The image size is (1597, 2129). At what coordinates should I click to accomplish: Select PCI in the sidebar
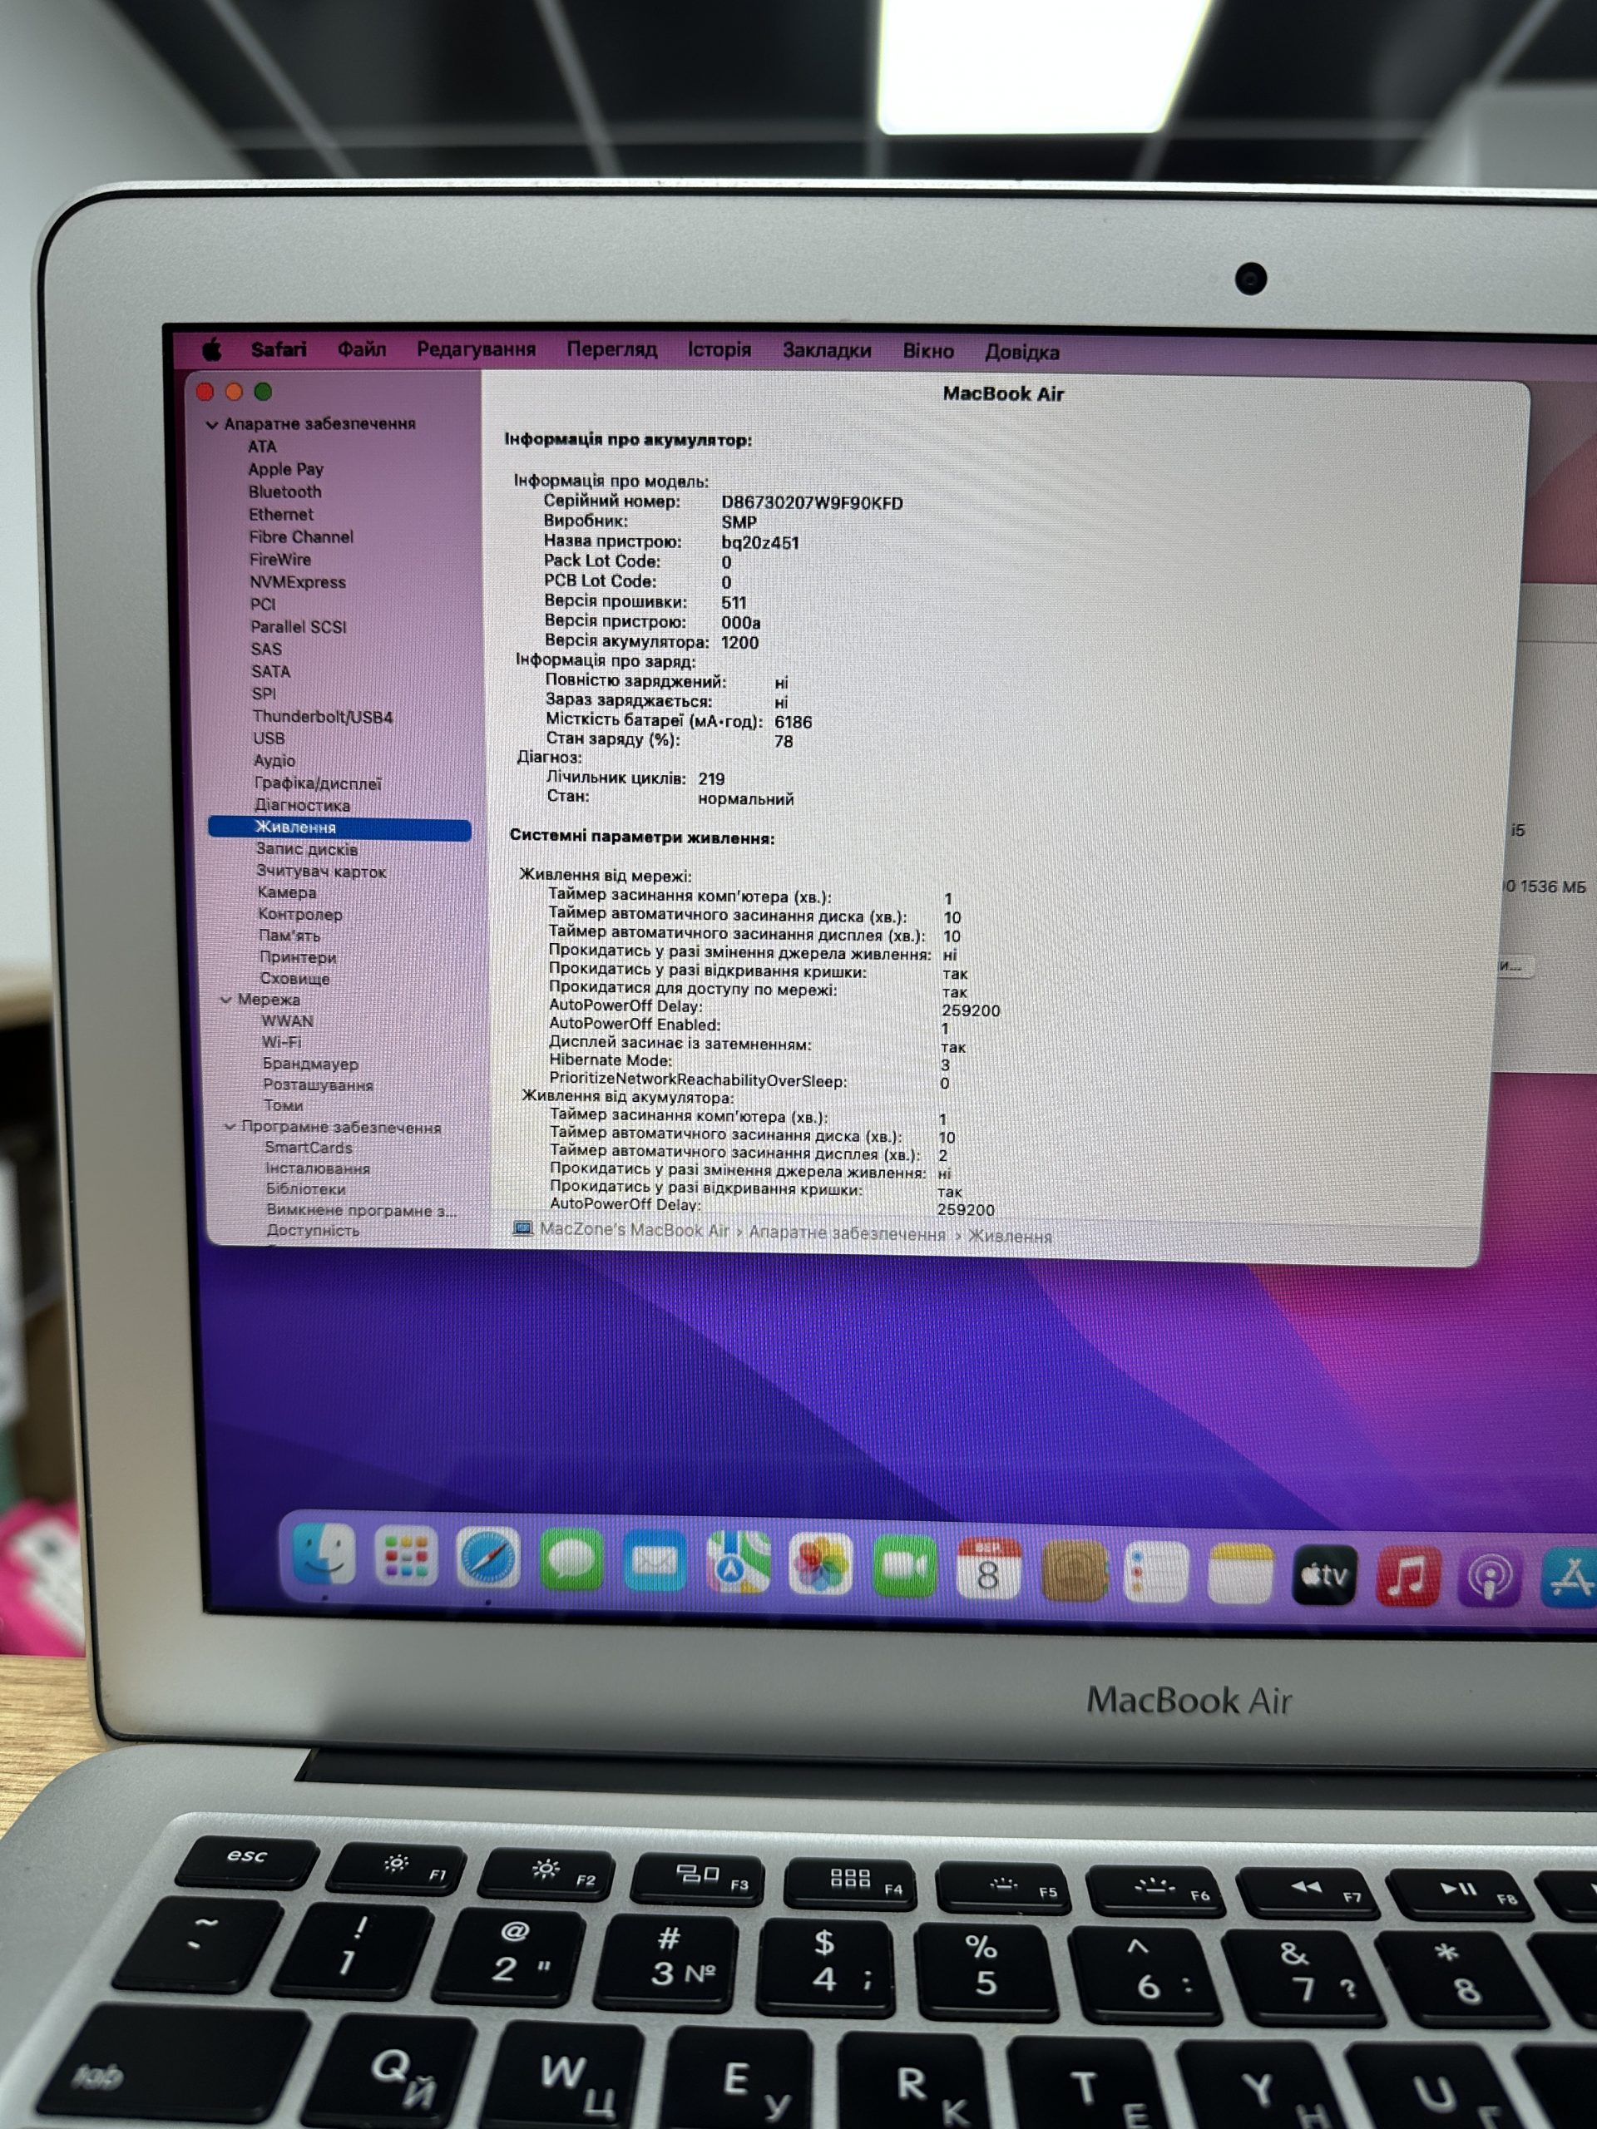pyautogui.click(x=263, y=605)
